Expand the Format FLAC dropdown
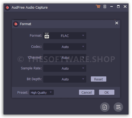 65,36
